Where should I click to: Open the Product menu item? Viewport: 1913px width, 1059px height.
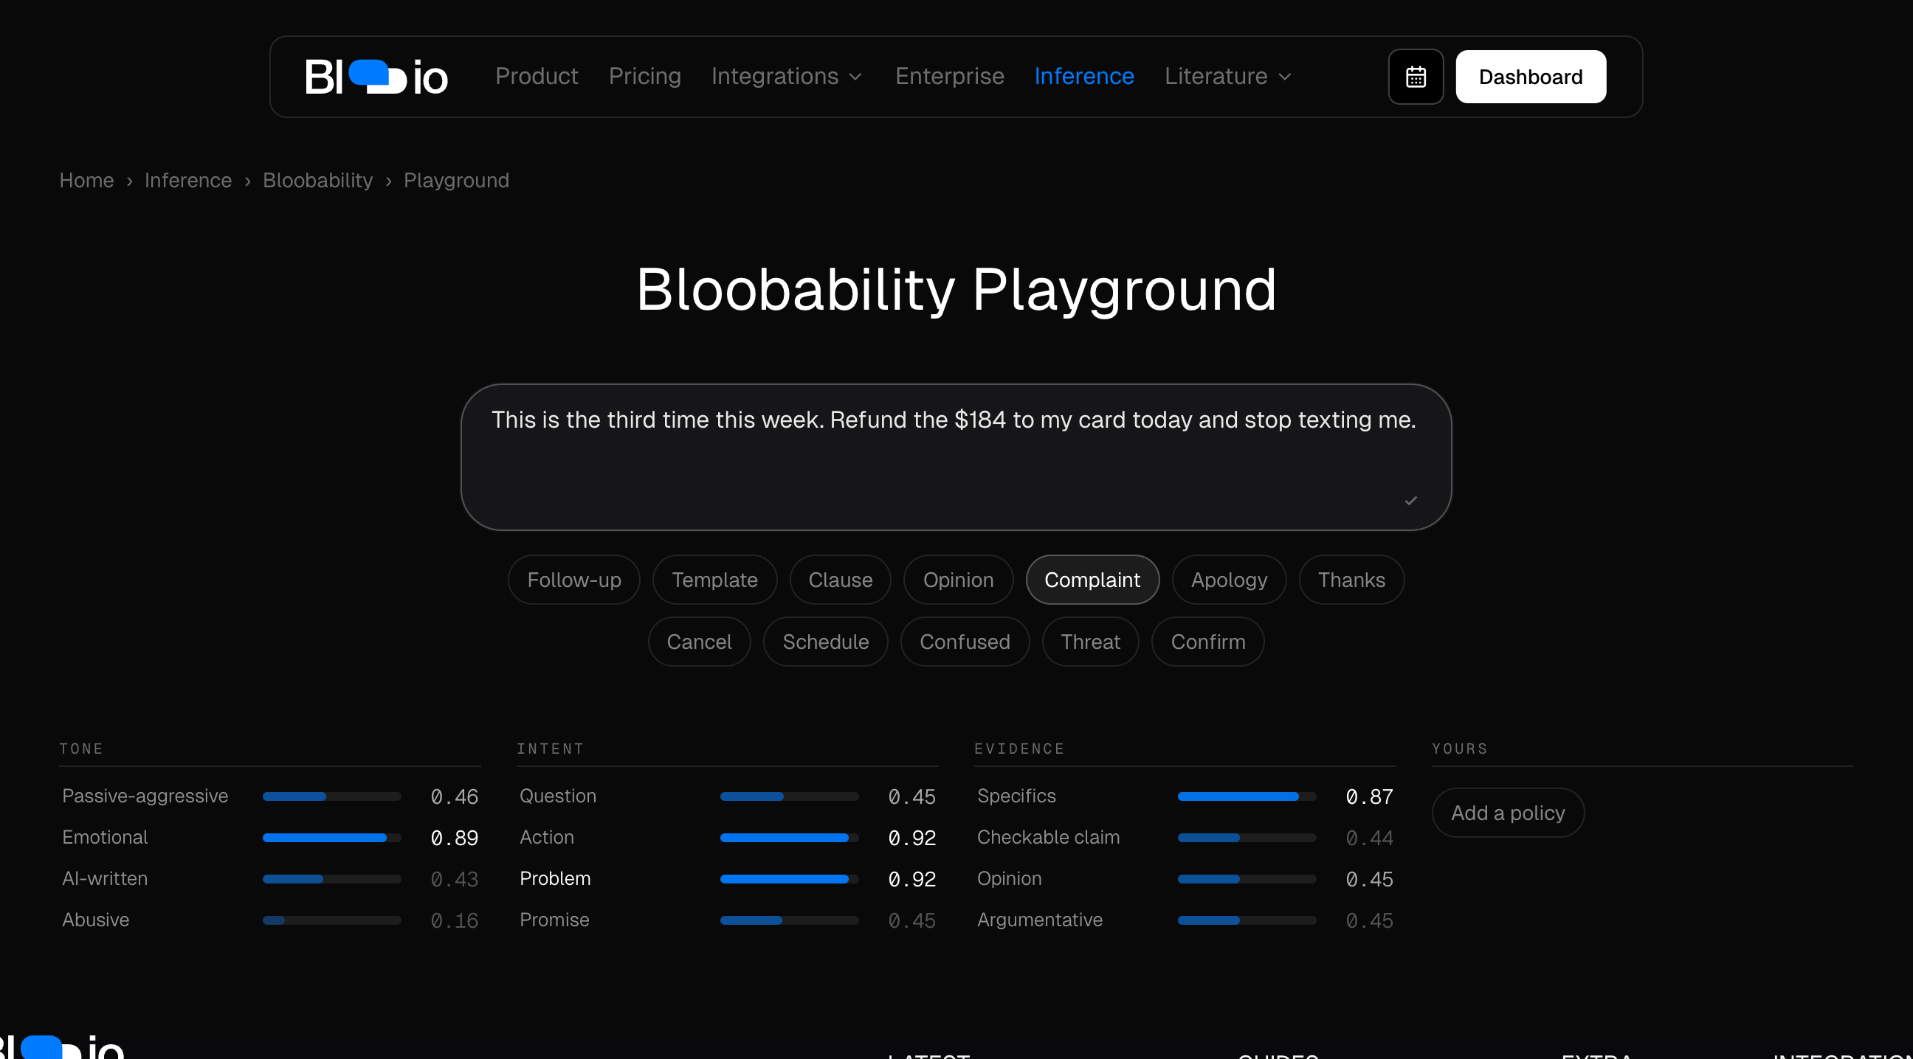(536, 77)
